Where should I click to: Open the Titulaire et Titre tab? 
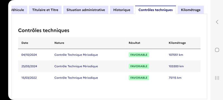(x=45, y=10)
